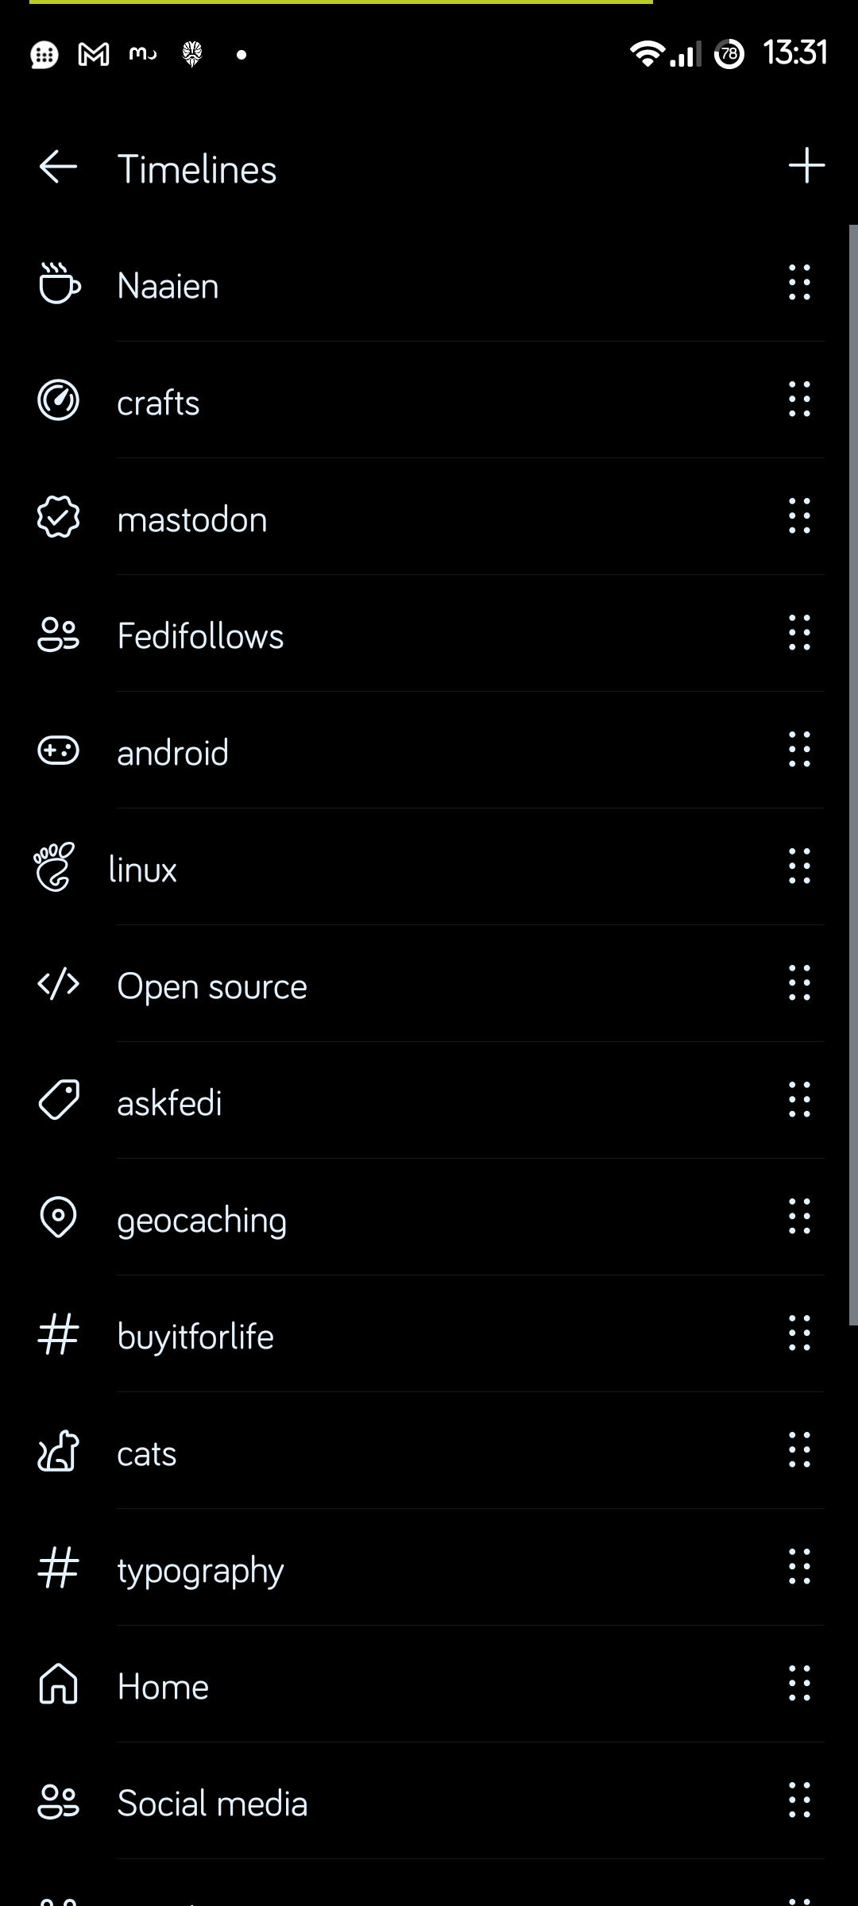Tap the location pin icon for geocaching
858x1906 pixels.
[x=59, y=1217]
